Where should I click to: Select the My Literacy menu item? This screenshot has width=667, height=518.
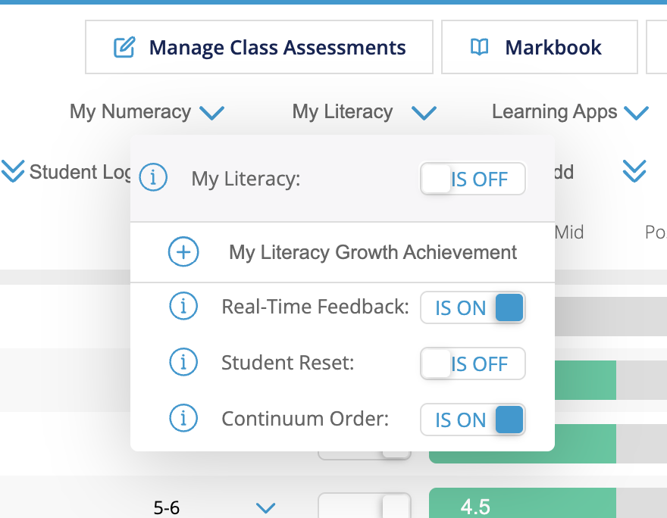point(343,111)
